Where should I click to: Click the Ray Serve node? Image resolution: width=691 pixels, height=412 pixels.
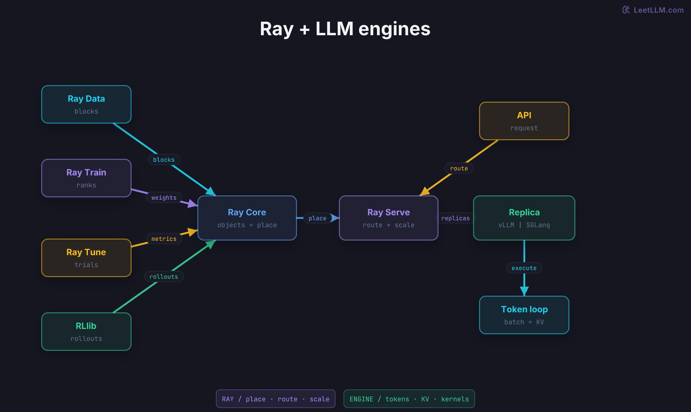pos(389,218)
